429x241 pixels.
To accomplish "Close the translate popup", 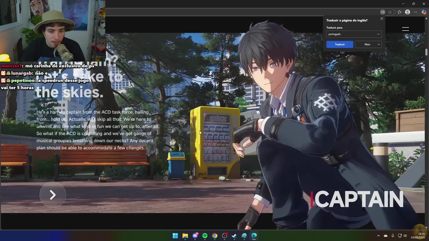I will coord(382,19).
